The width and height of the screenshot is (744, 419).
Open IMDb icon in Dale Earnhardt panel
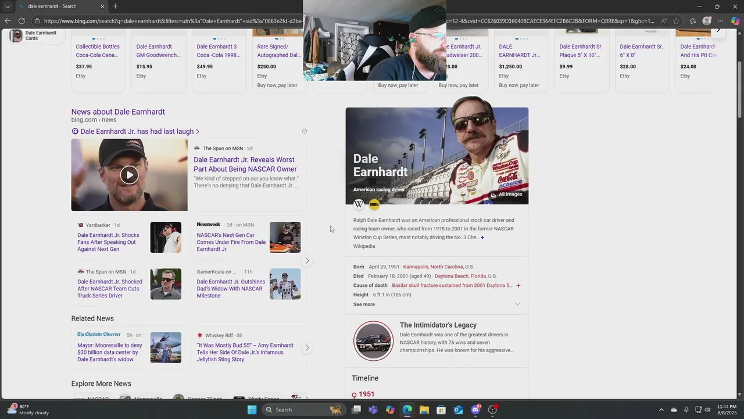click(374, 204)
